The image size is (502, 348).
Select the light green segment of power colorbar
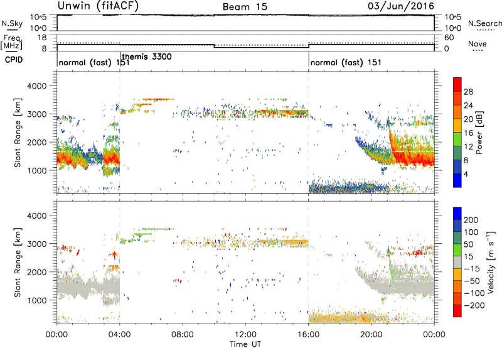(457, 139)
